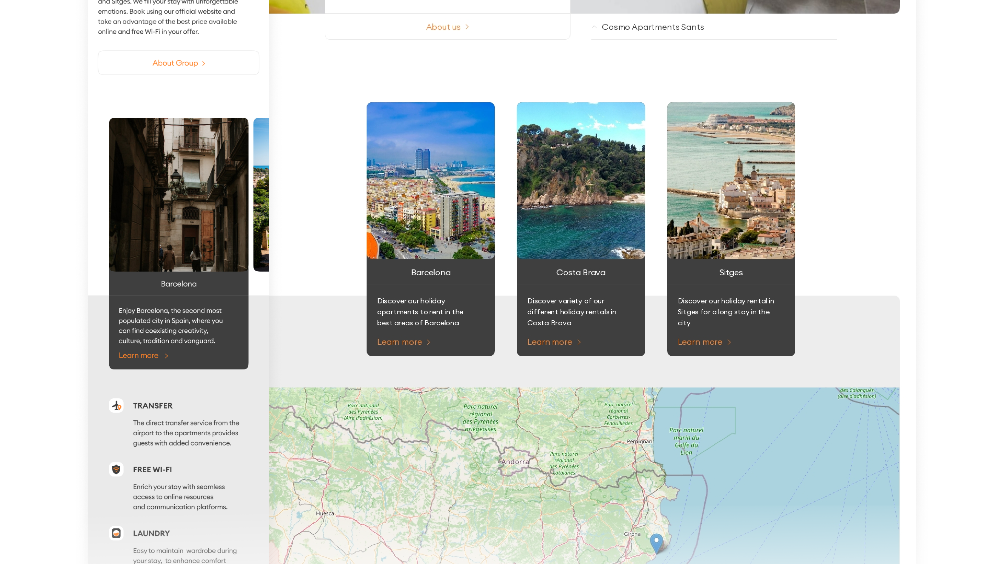Screen dimensions: 1004x564
Task: Follow Learn more under Barcelona holiday apartments
Action: tap(400, 342)
